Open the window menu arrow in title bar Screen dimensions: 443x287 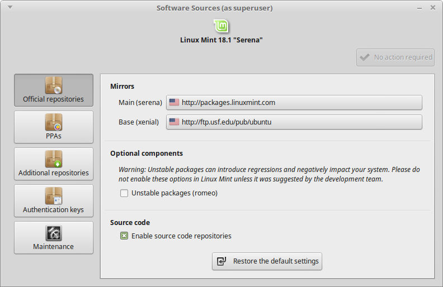click(11, 8)
